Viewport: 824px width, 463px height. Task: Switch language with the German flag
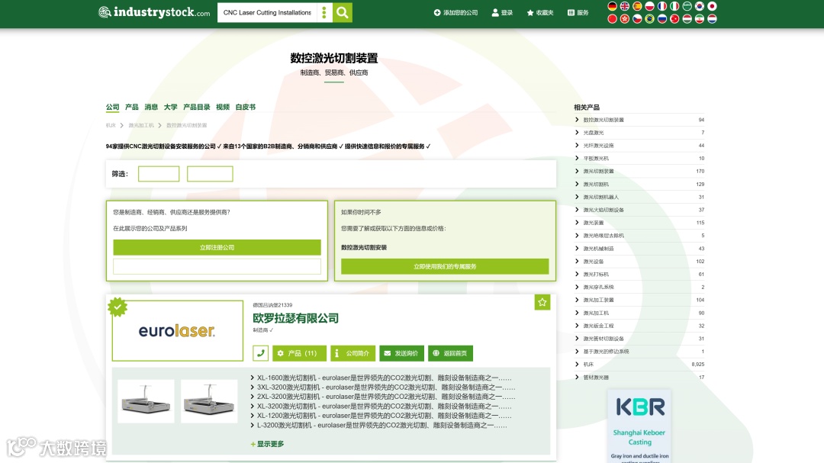612,6
